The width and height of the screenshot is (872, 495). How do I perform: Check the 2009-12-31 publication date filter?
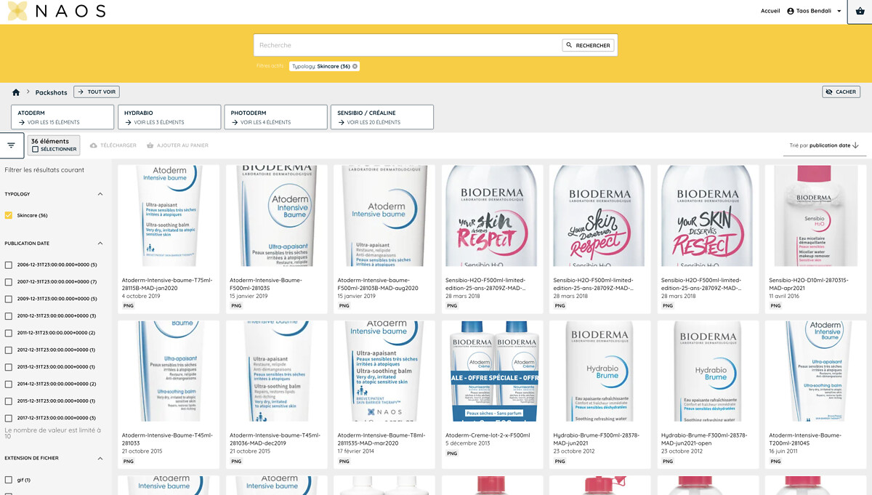pyautogui.click(x=9, y=299)
